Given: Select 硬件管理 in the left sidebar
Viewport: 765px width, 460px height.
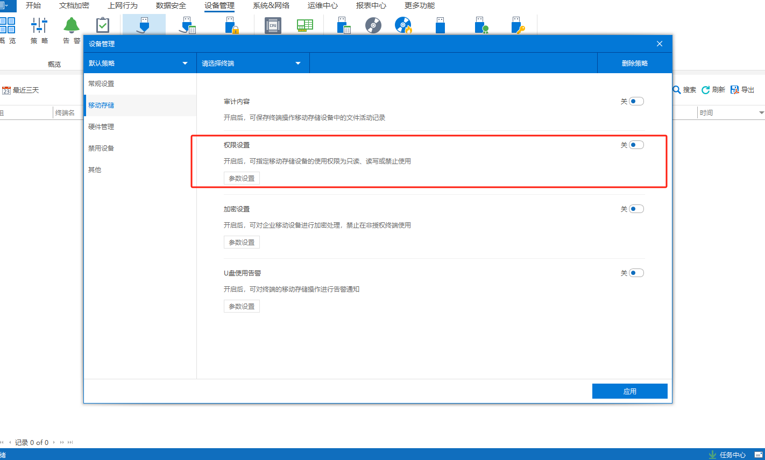Looking at the screenshot, I should coord(101,127).
